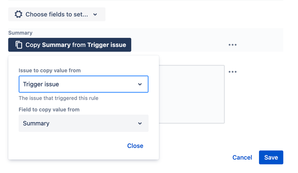Viewport: 298px width, 173px height.
Task: Click the chevron next to Choose fields to set
Action: (95, 14)
